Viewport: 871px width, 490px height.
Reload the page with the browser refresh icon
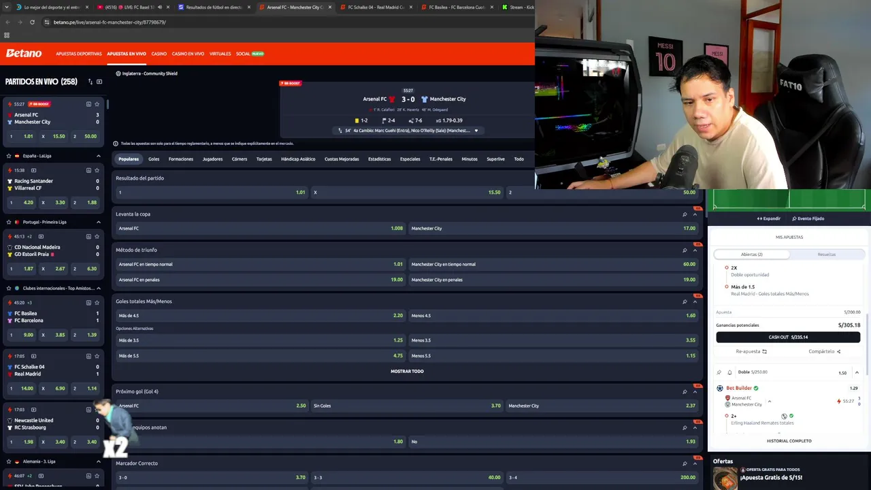coord(32,22)
